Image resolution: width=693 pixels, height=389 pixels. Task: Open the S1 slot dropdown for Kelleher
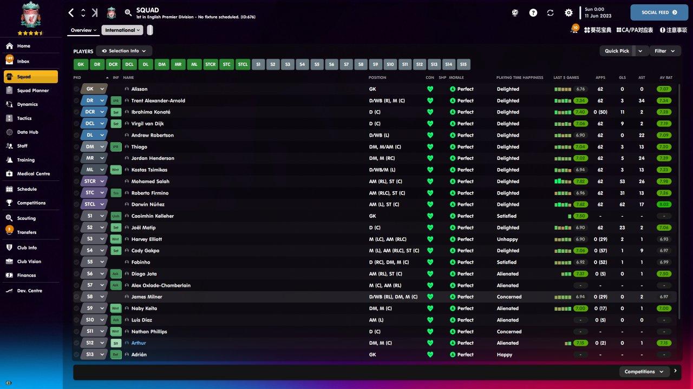94,216
